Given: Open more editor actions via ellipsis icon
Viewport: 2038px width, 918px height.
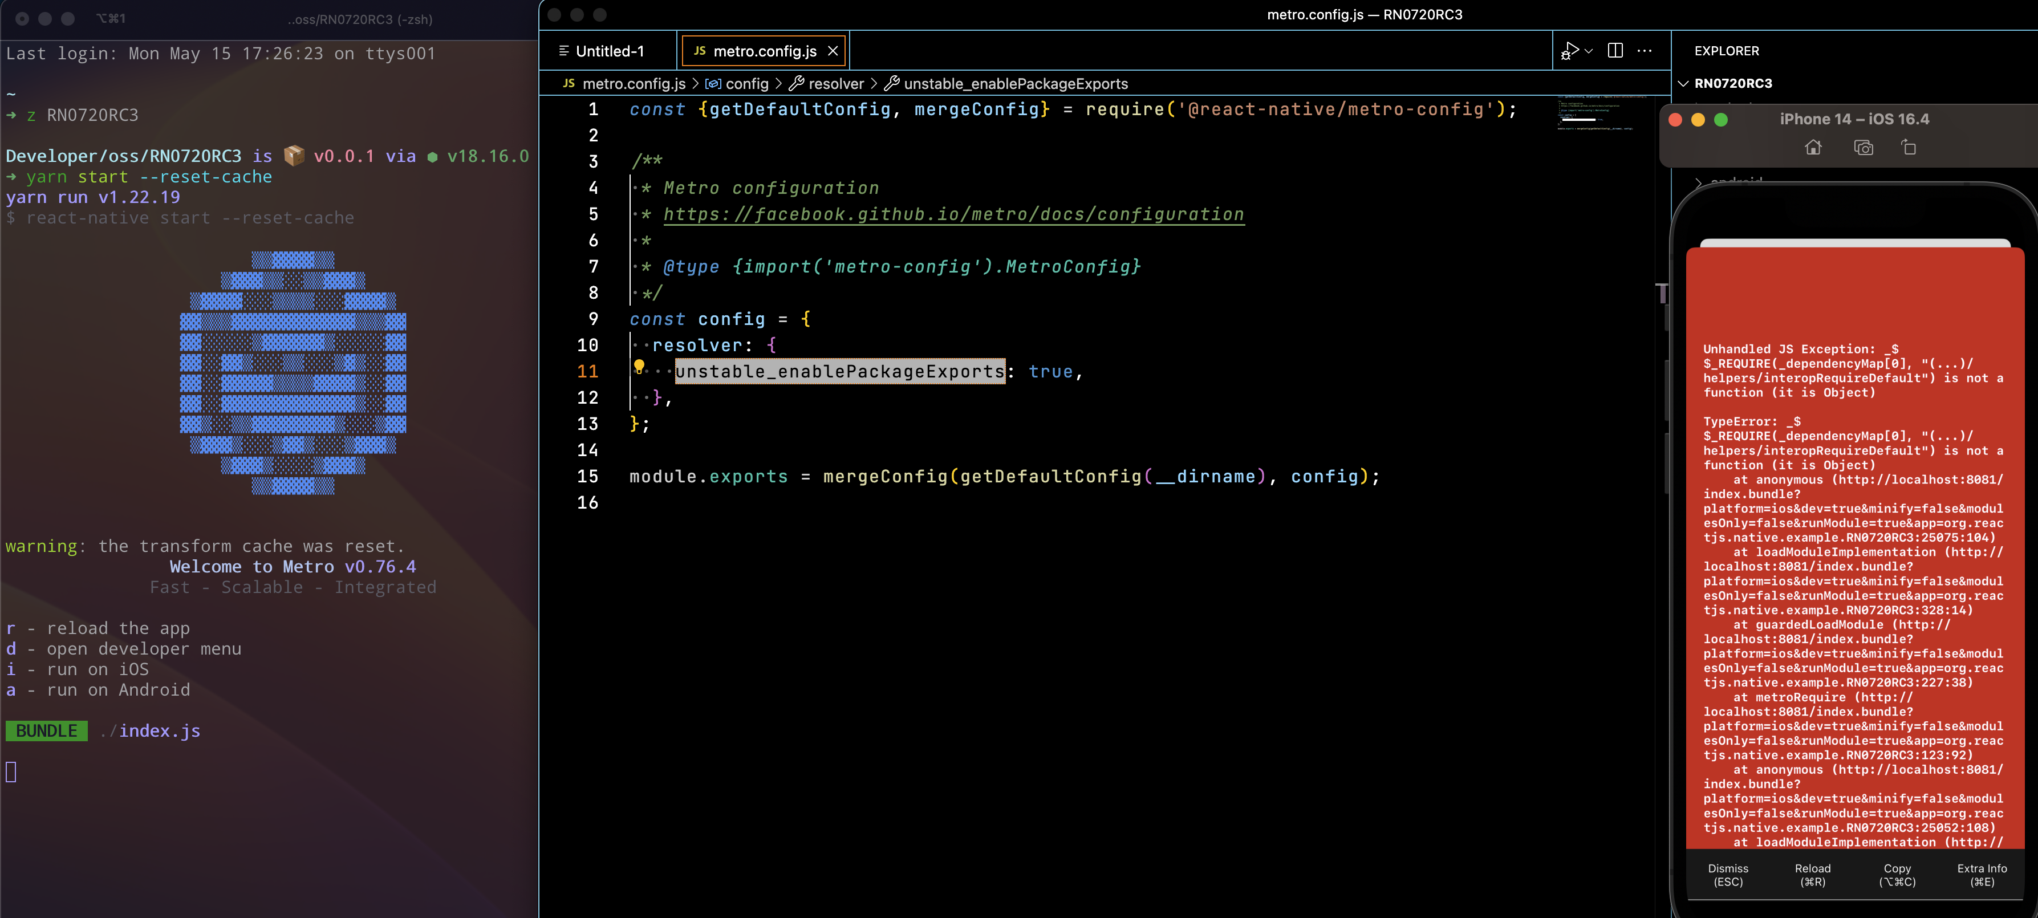Looking at the screenshot, I should point(1646,50).
